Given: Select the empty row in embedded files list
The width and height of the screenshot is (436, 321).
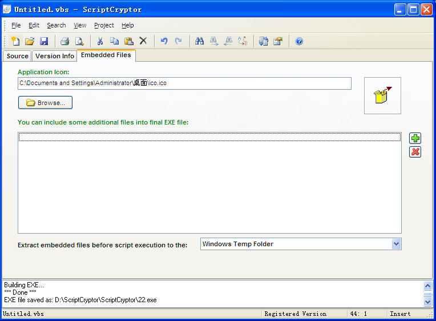Looking at the screenshot, I should click(209, 137).
